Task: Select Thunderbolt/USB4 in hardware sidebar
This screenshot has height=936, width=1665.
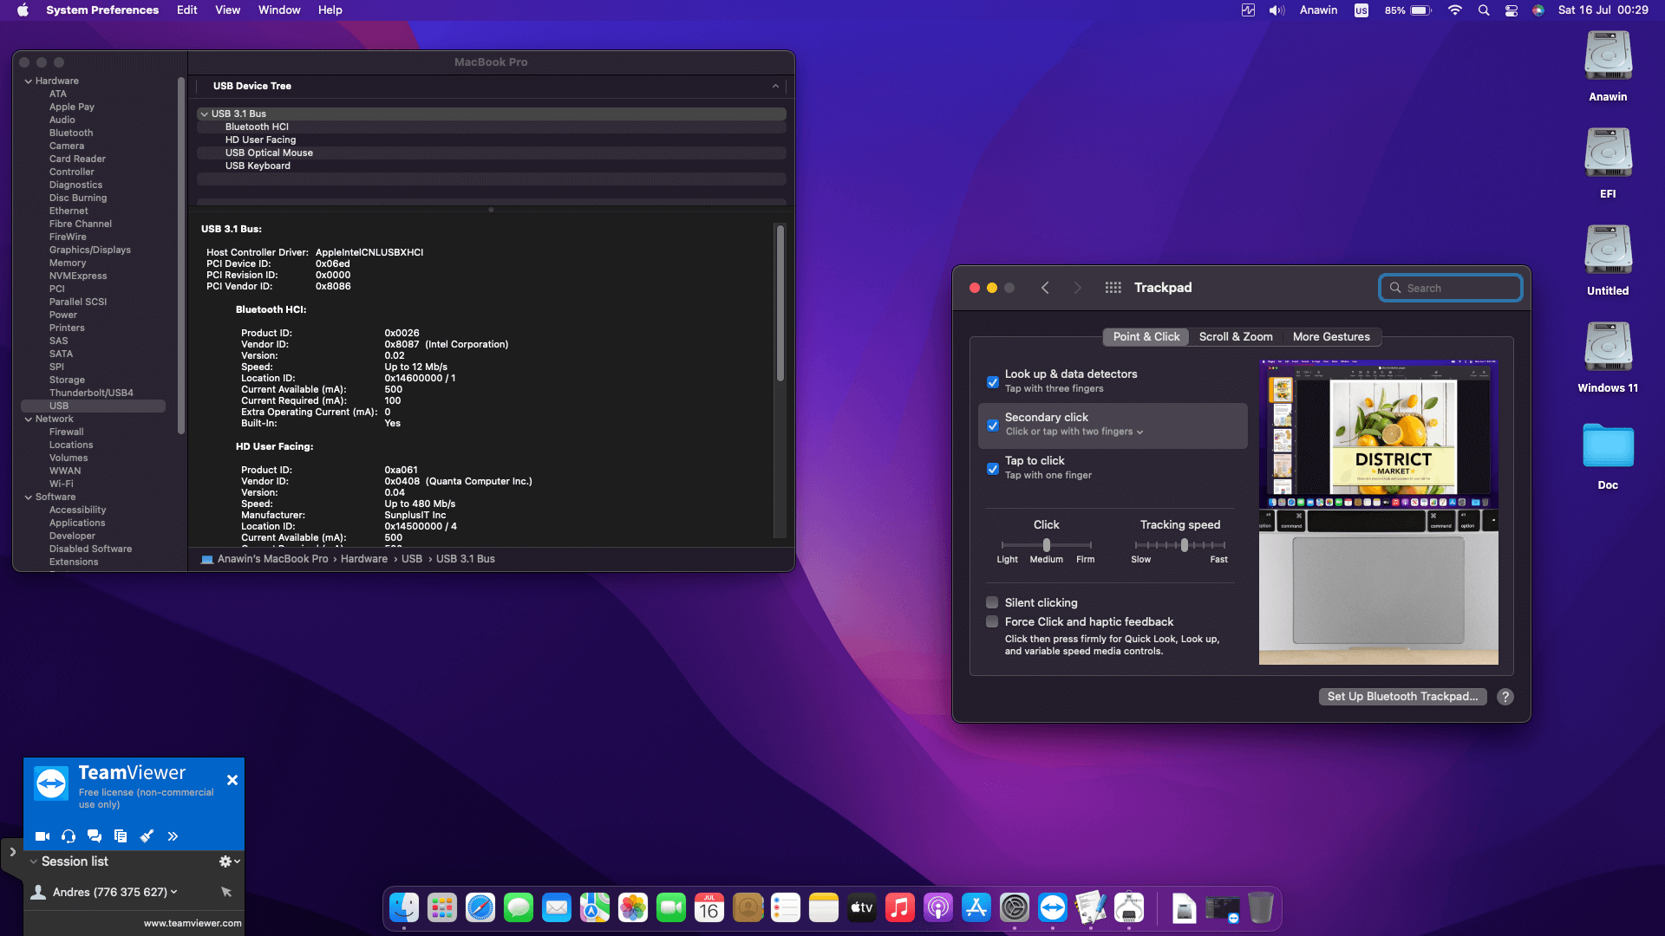Action: click(x=91, y=393)
